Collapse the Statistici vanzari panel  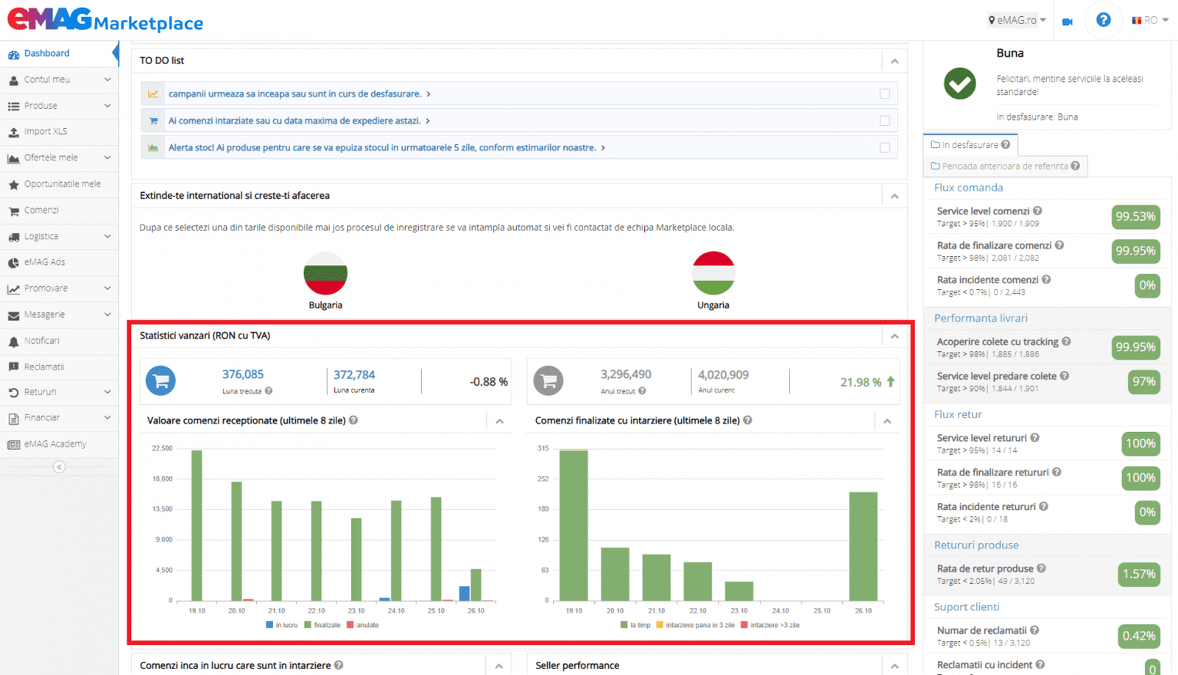tap(895, 336)
